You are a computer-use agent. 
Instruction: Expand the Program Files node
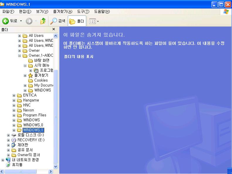14,115
